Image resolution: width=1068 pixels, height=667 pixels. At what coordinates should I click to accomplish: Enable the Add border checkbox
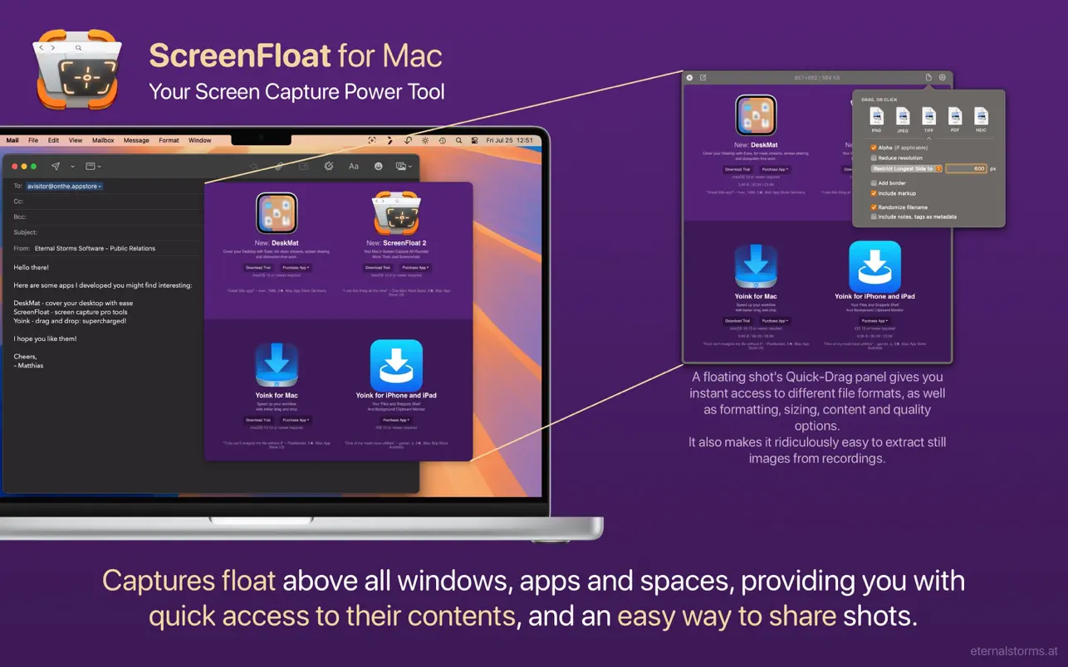point(874,183)
